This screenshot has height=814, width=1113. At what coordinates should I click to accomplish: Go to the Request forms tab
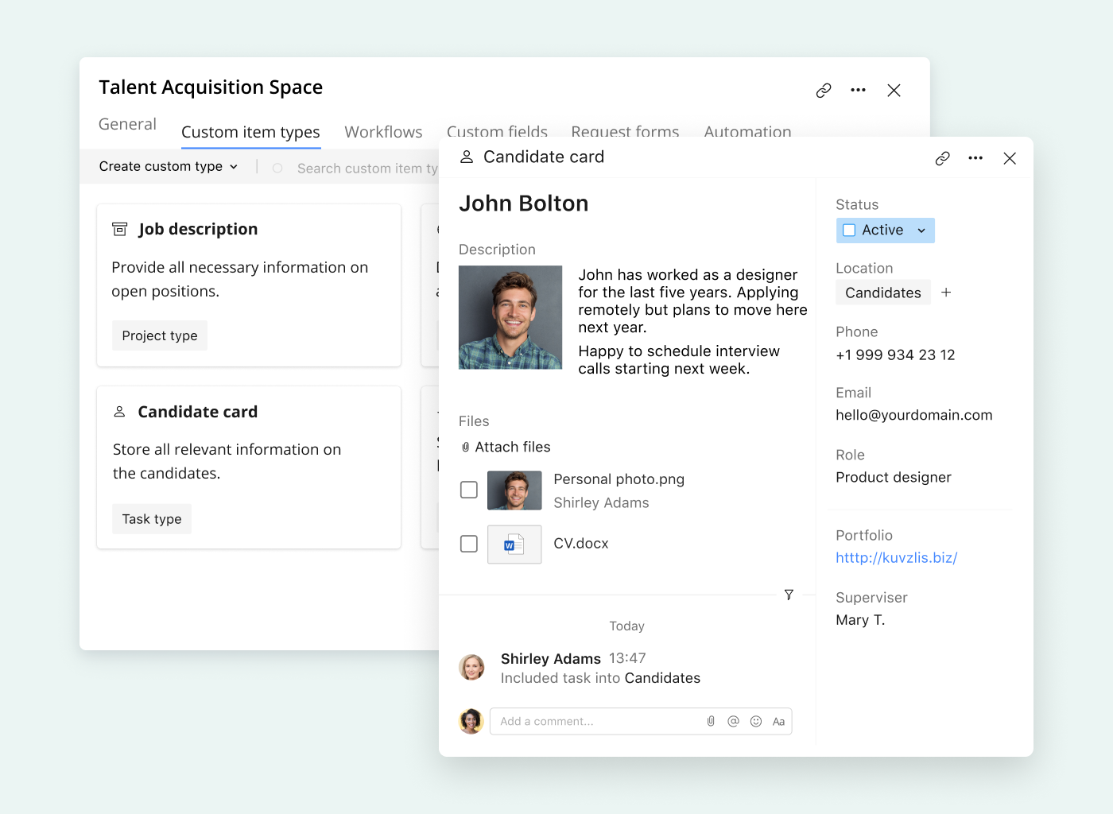(x=625, y=131)
